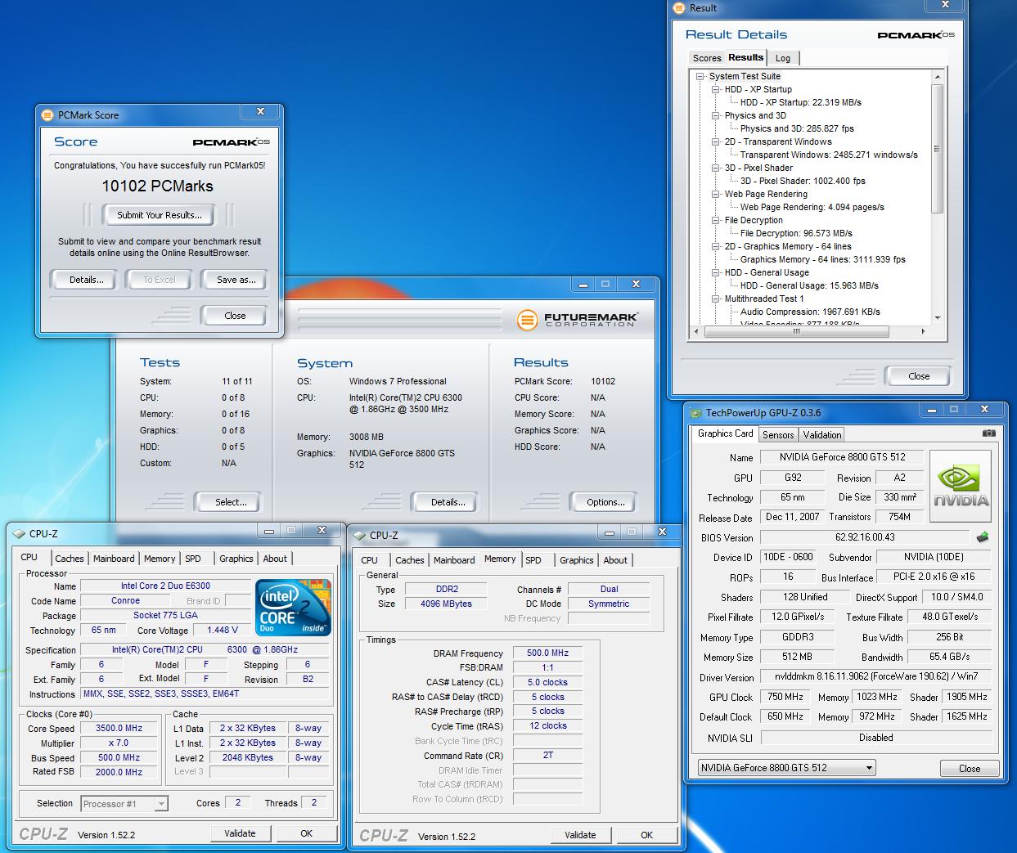Click the DRAM Frequency 500.0 MHz value
Screen dimensions: 1017x853
[547, 653]
